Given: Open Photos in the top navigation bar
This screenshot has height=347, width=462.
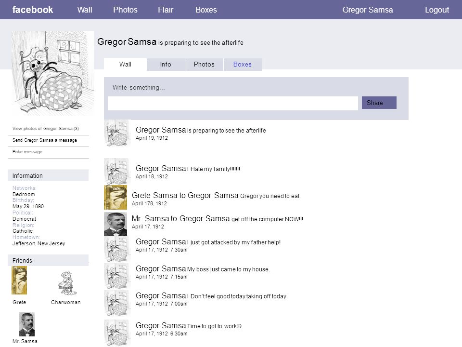Looking at the screenshot, I should tap(125, 10).
